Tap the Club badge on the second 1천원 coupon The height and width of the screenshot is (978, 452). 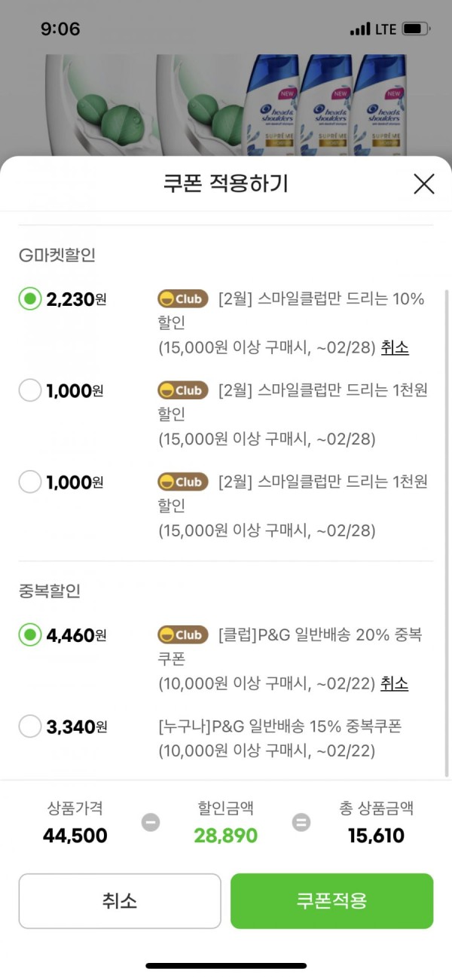point(183,482)
